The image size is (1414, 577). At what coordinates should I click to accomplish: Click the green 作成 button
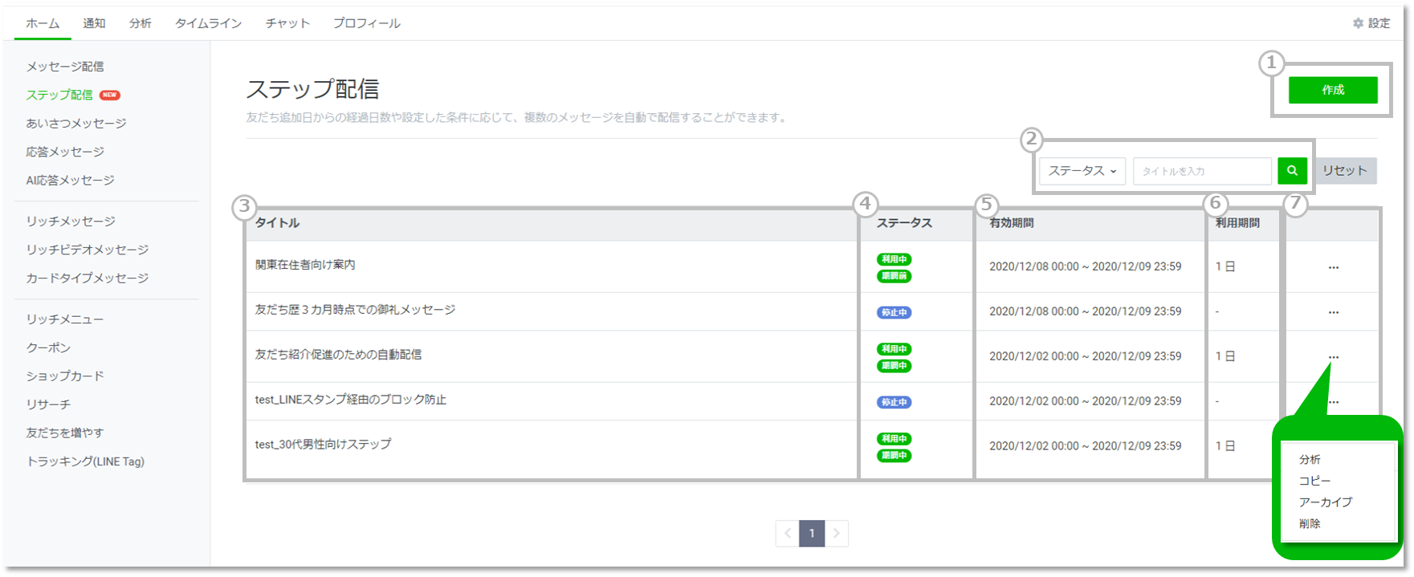pos(1333,90)
